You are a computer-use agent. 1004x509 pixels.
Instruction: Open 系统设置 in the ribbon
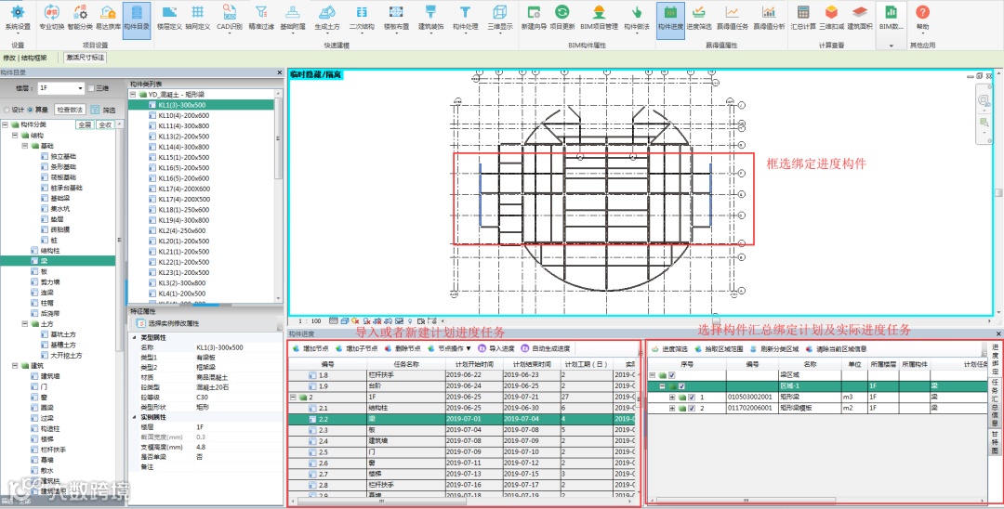pyautogui.click(x=18, y=17)
